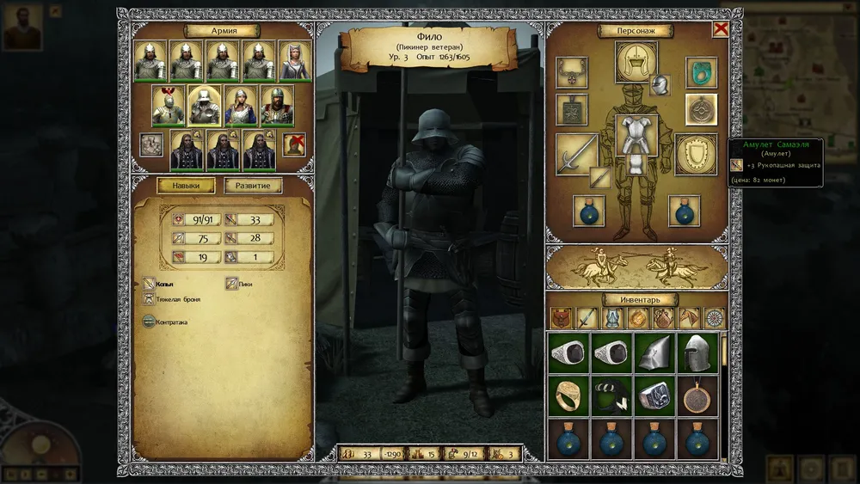This screenshot has width=860, height=484.
Task: Click the inventory scrollbar handle
Action: [x=724, y=351]
